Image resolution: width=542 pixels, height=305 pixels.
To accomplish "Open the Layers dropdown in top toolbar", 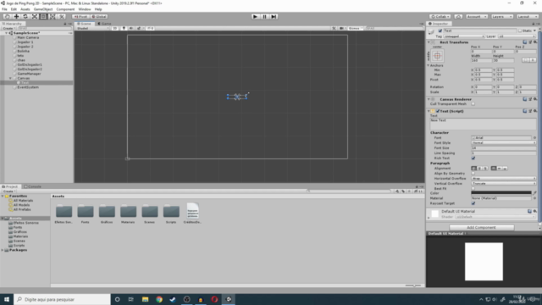I will (502, 17).
